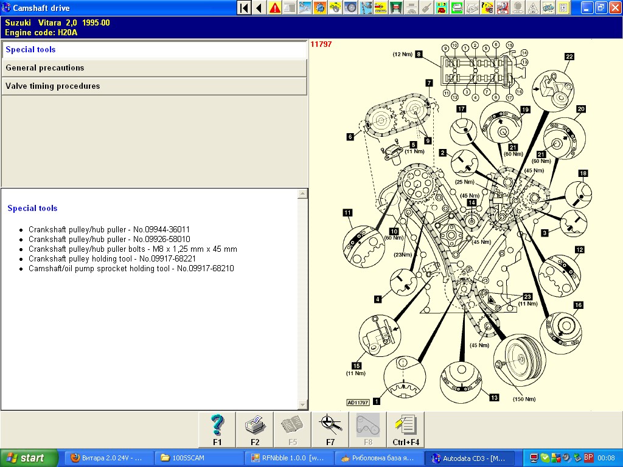This screenshot has width=623, height=467.
Task: Click the green printer toolbar icon
Action: [x=457, y=8]
